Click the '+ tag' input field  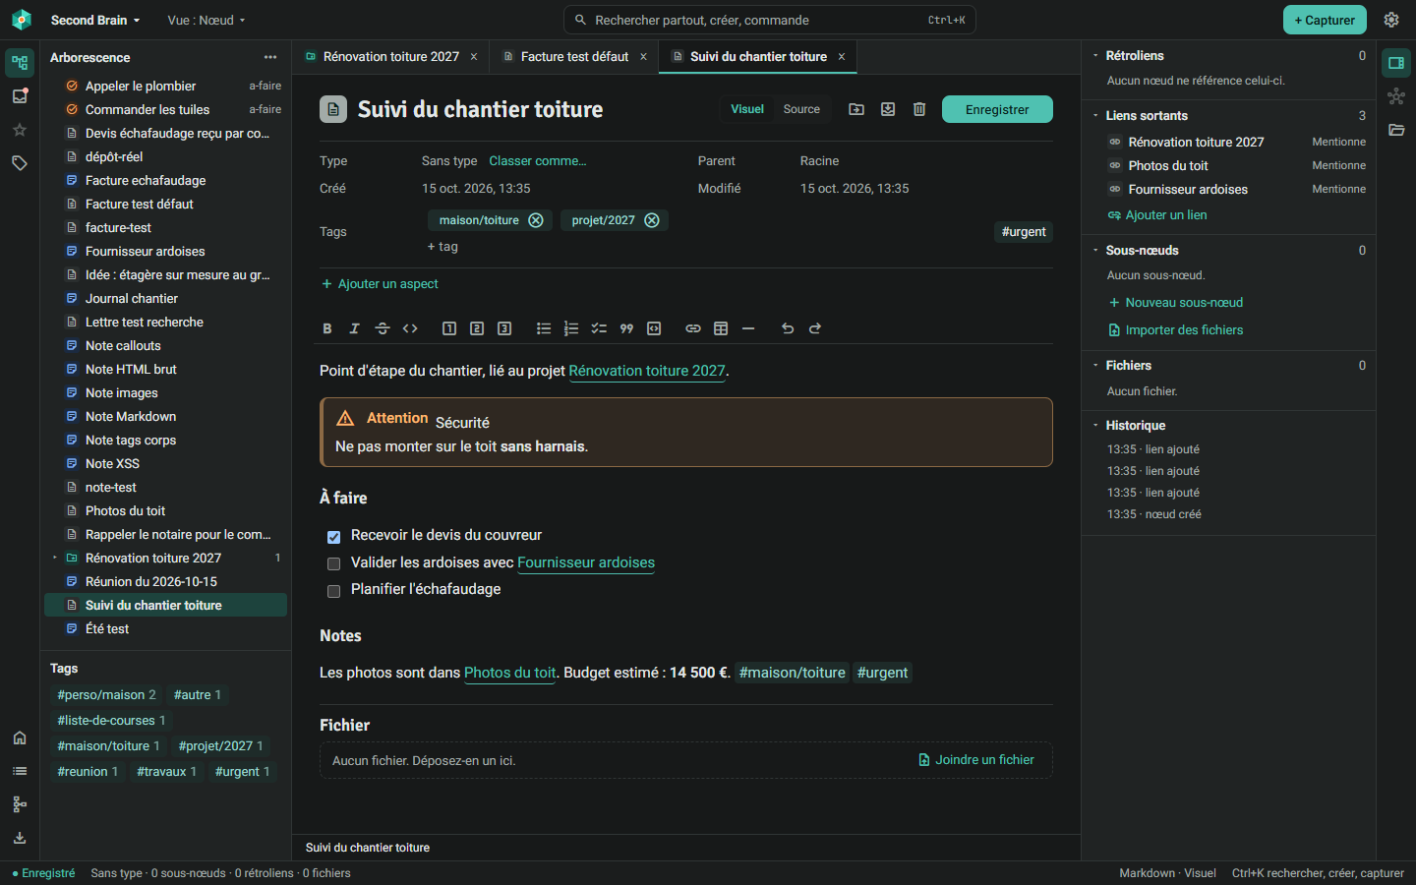click(443, 247)
